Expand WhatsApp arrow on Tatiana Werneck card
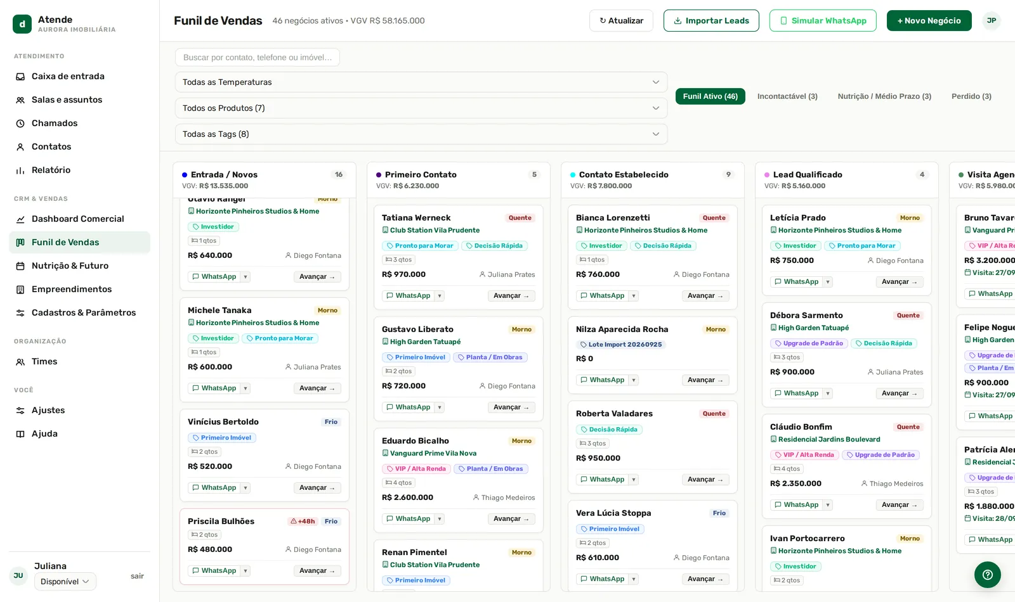 point(440,296)
